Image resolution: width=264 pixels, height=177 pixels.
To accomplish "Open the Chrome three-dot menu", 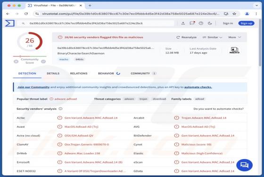I will point(256,14).
